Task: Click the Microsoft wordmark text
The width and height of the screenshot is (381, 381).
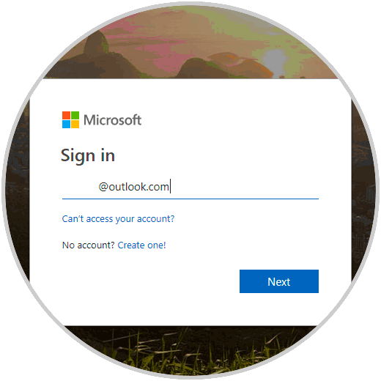Action: click(x=112, y=120)
